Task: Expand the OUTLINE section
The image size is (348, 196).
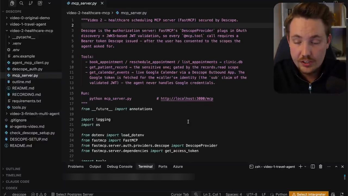Action: [13, 169]
